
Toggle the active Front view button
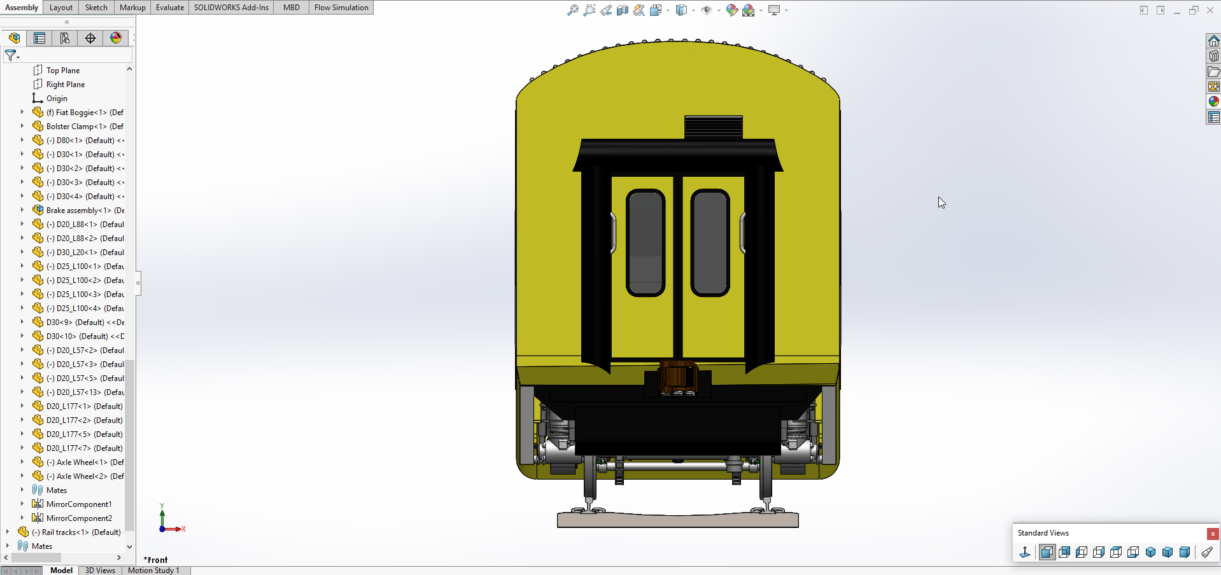(x=1047, y=552)
